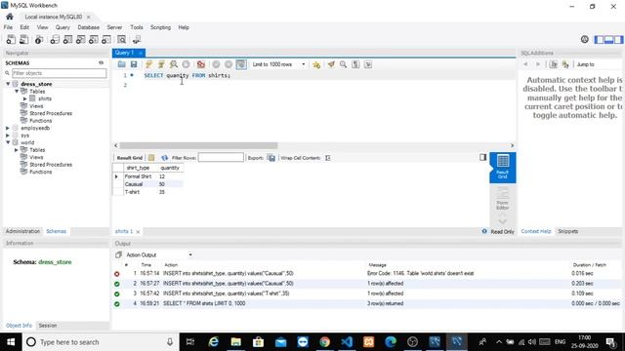The image size is (625, 351).
Task: Toggle auto-commit mode
Action: [x=241, y=64]
